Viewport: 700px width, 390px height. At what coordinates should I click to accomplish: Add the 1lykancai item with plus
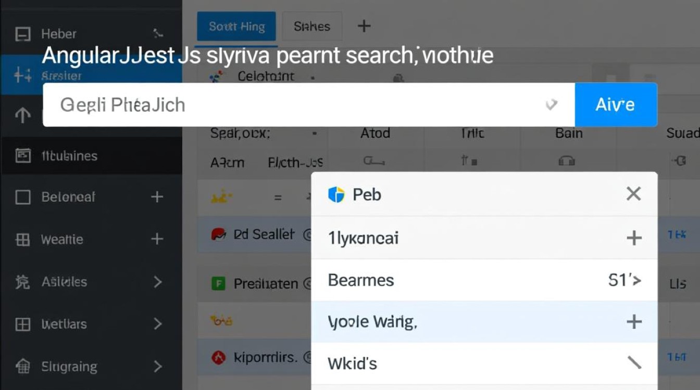point(633,239)
